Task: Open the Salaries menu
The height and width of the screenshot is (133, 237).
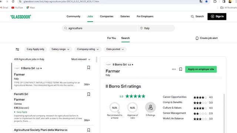Action: tap(125, 16)
